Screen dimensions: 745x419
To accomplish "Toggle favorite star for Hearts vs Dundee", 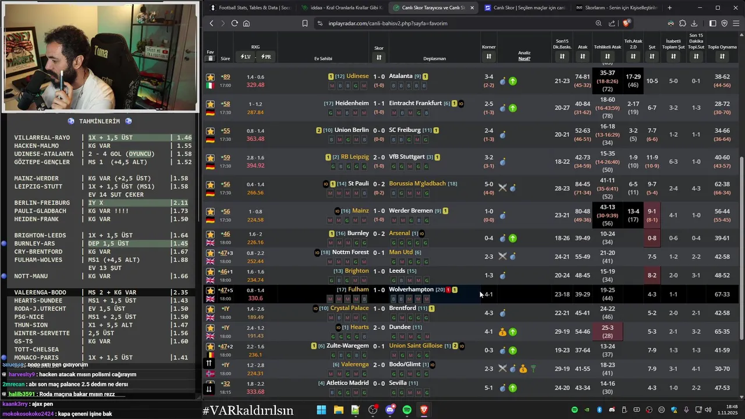I will [x=210, y=328].
